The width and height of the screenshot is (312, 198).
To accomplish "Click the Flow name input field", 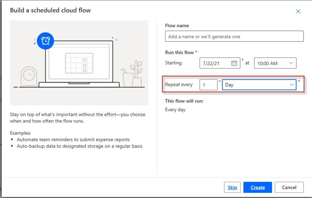I will (234, 36).
